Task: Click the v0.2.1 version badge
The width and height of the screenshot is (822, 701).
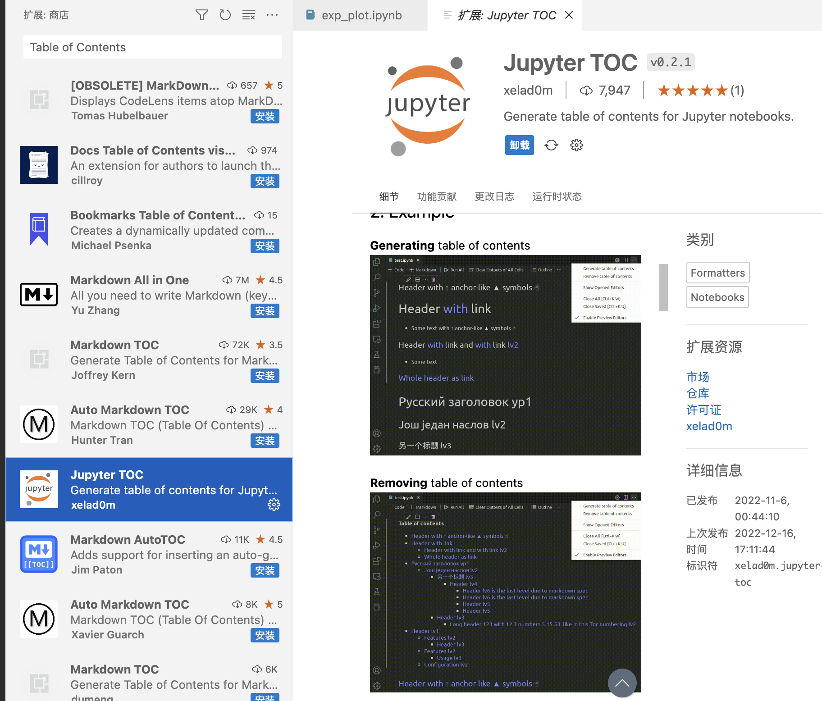Action: pos(671,62)
